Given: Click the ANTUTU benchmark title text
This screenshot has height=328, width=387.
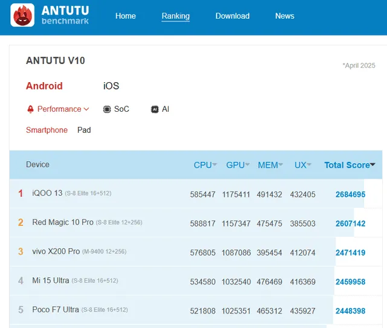Looking at the screenshot, I should [65, 15].
